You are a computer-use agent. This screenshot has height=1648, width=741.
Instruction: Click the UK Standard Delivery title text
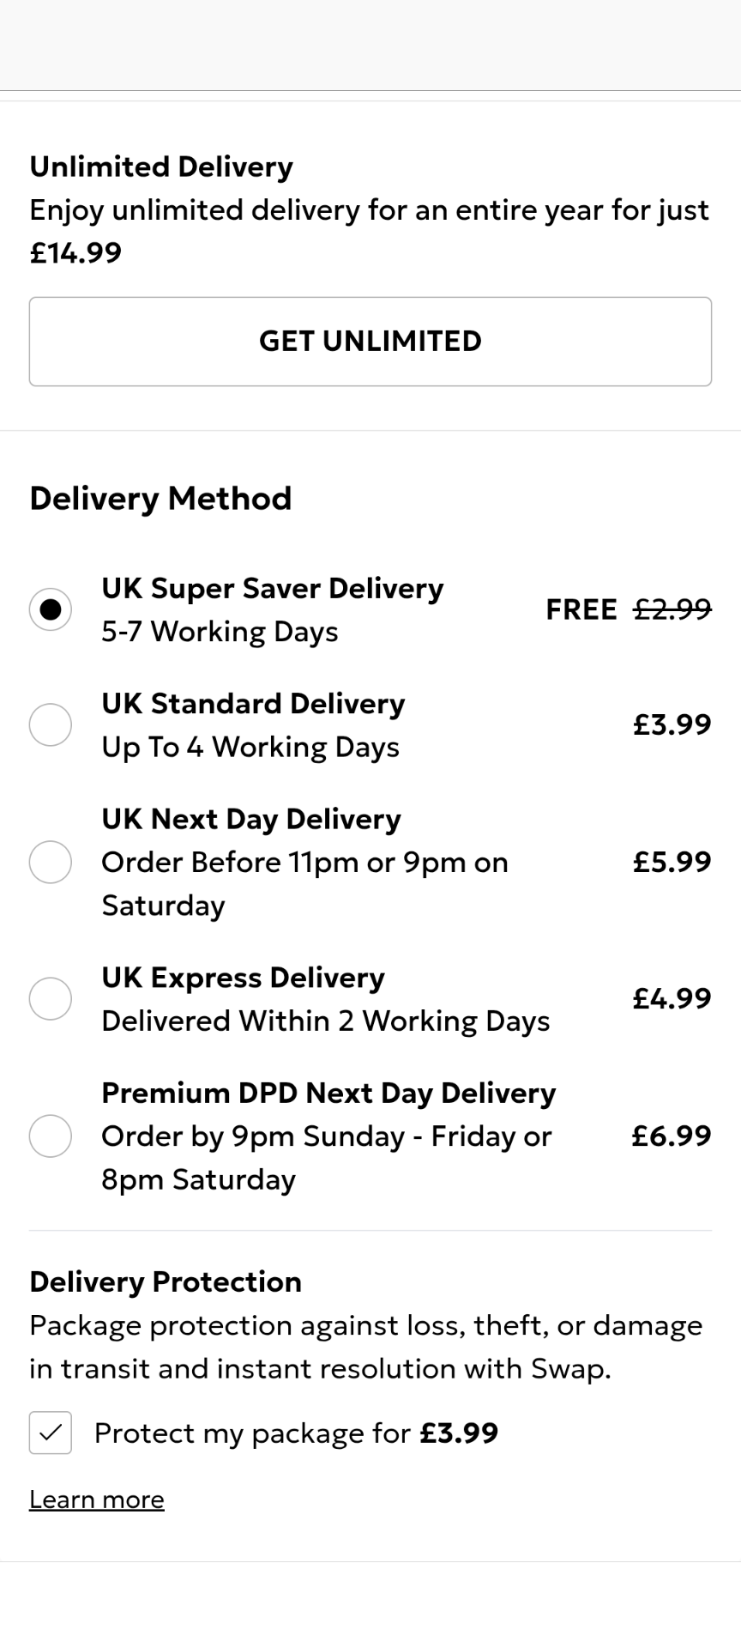[253, 704]
